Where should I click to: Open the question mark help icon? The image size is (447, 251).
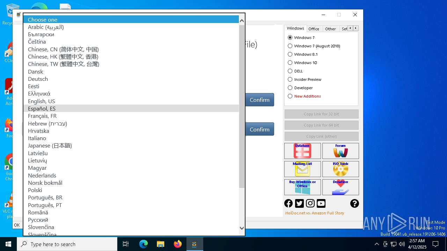[x=354, y=203]
